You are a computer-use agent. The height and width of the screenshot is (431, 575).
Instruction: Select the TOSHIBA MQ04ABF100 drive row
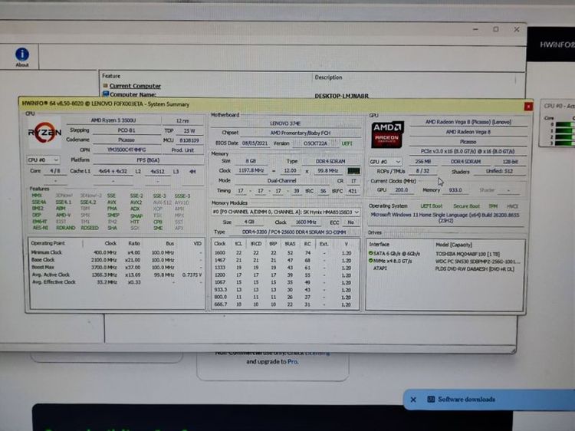pos(445,254)
